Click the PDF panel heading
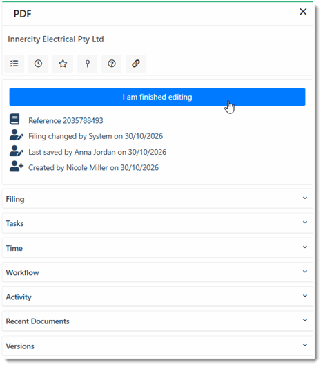The image size is (323, 367). (23, 14)
